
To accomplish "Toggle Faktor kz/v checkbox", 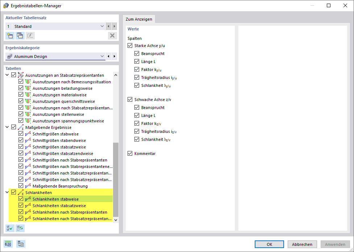I will click(137, 123).
